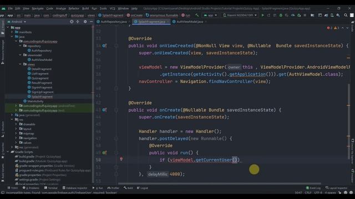
Task: Open the Layout Inspector
Action: tap(337, 188)
